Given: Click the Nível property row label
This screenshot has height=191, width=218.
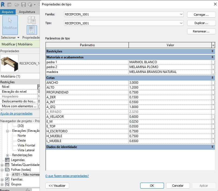Looking at the screenshot, I should click(6, 87).
